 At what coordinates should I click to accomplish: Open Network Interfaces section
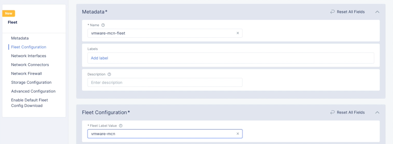(x=29, y=56)
